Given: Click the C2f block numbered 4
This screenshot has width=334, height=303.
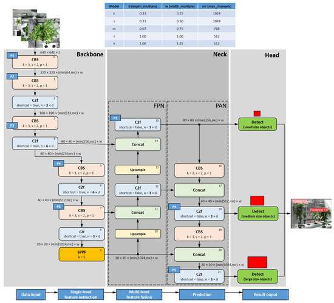Looking at the screenshot, I should pyautogui.click(x=35, y=143).
